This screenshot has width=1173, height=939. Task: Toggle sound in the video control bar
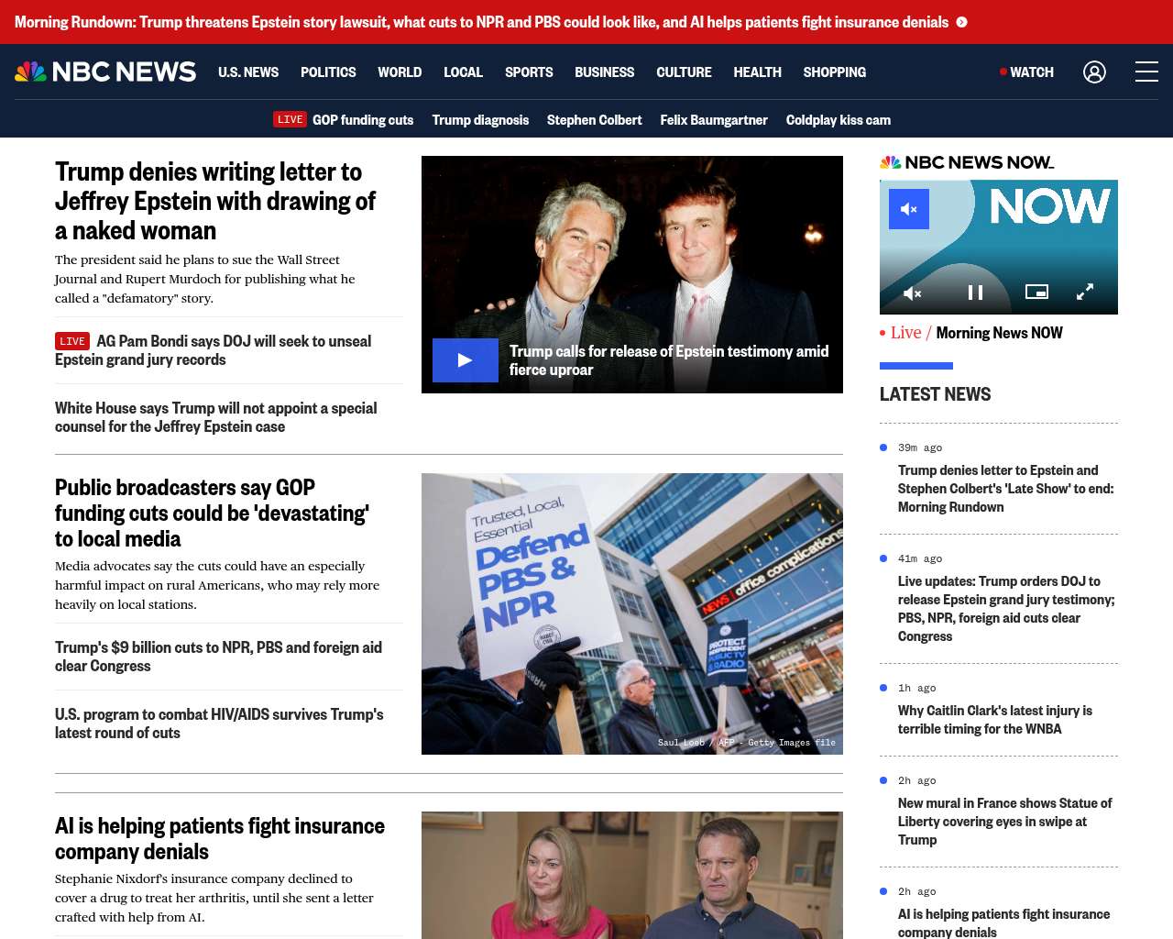pyautogui.click(x=912, y=293)
